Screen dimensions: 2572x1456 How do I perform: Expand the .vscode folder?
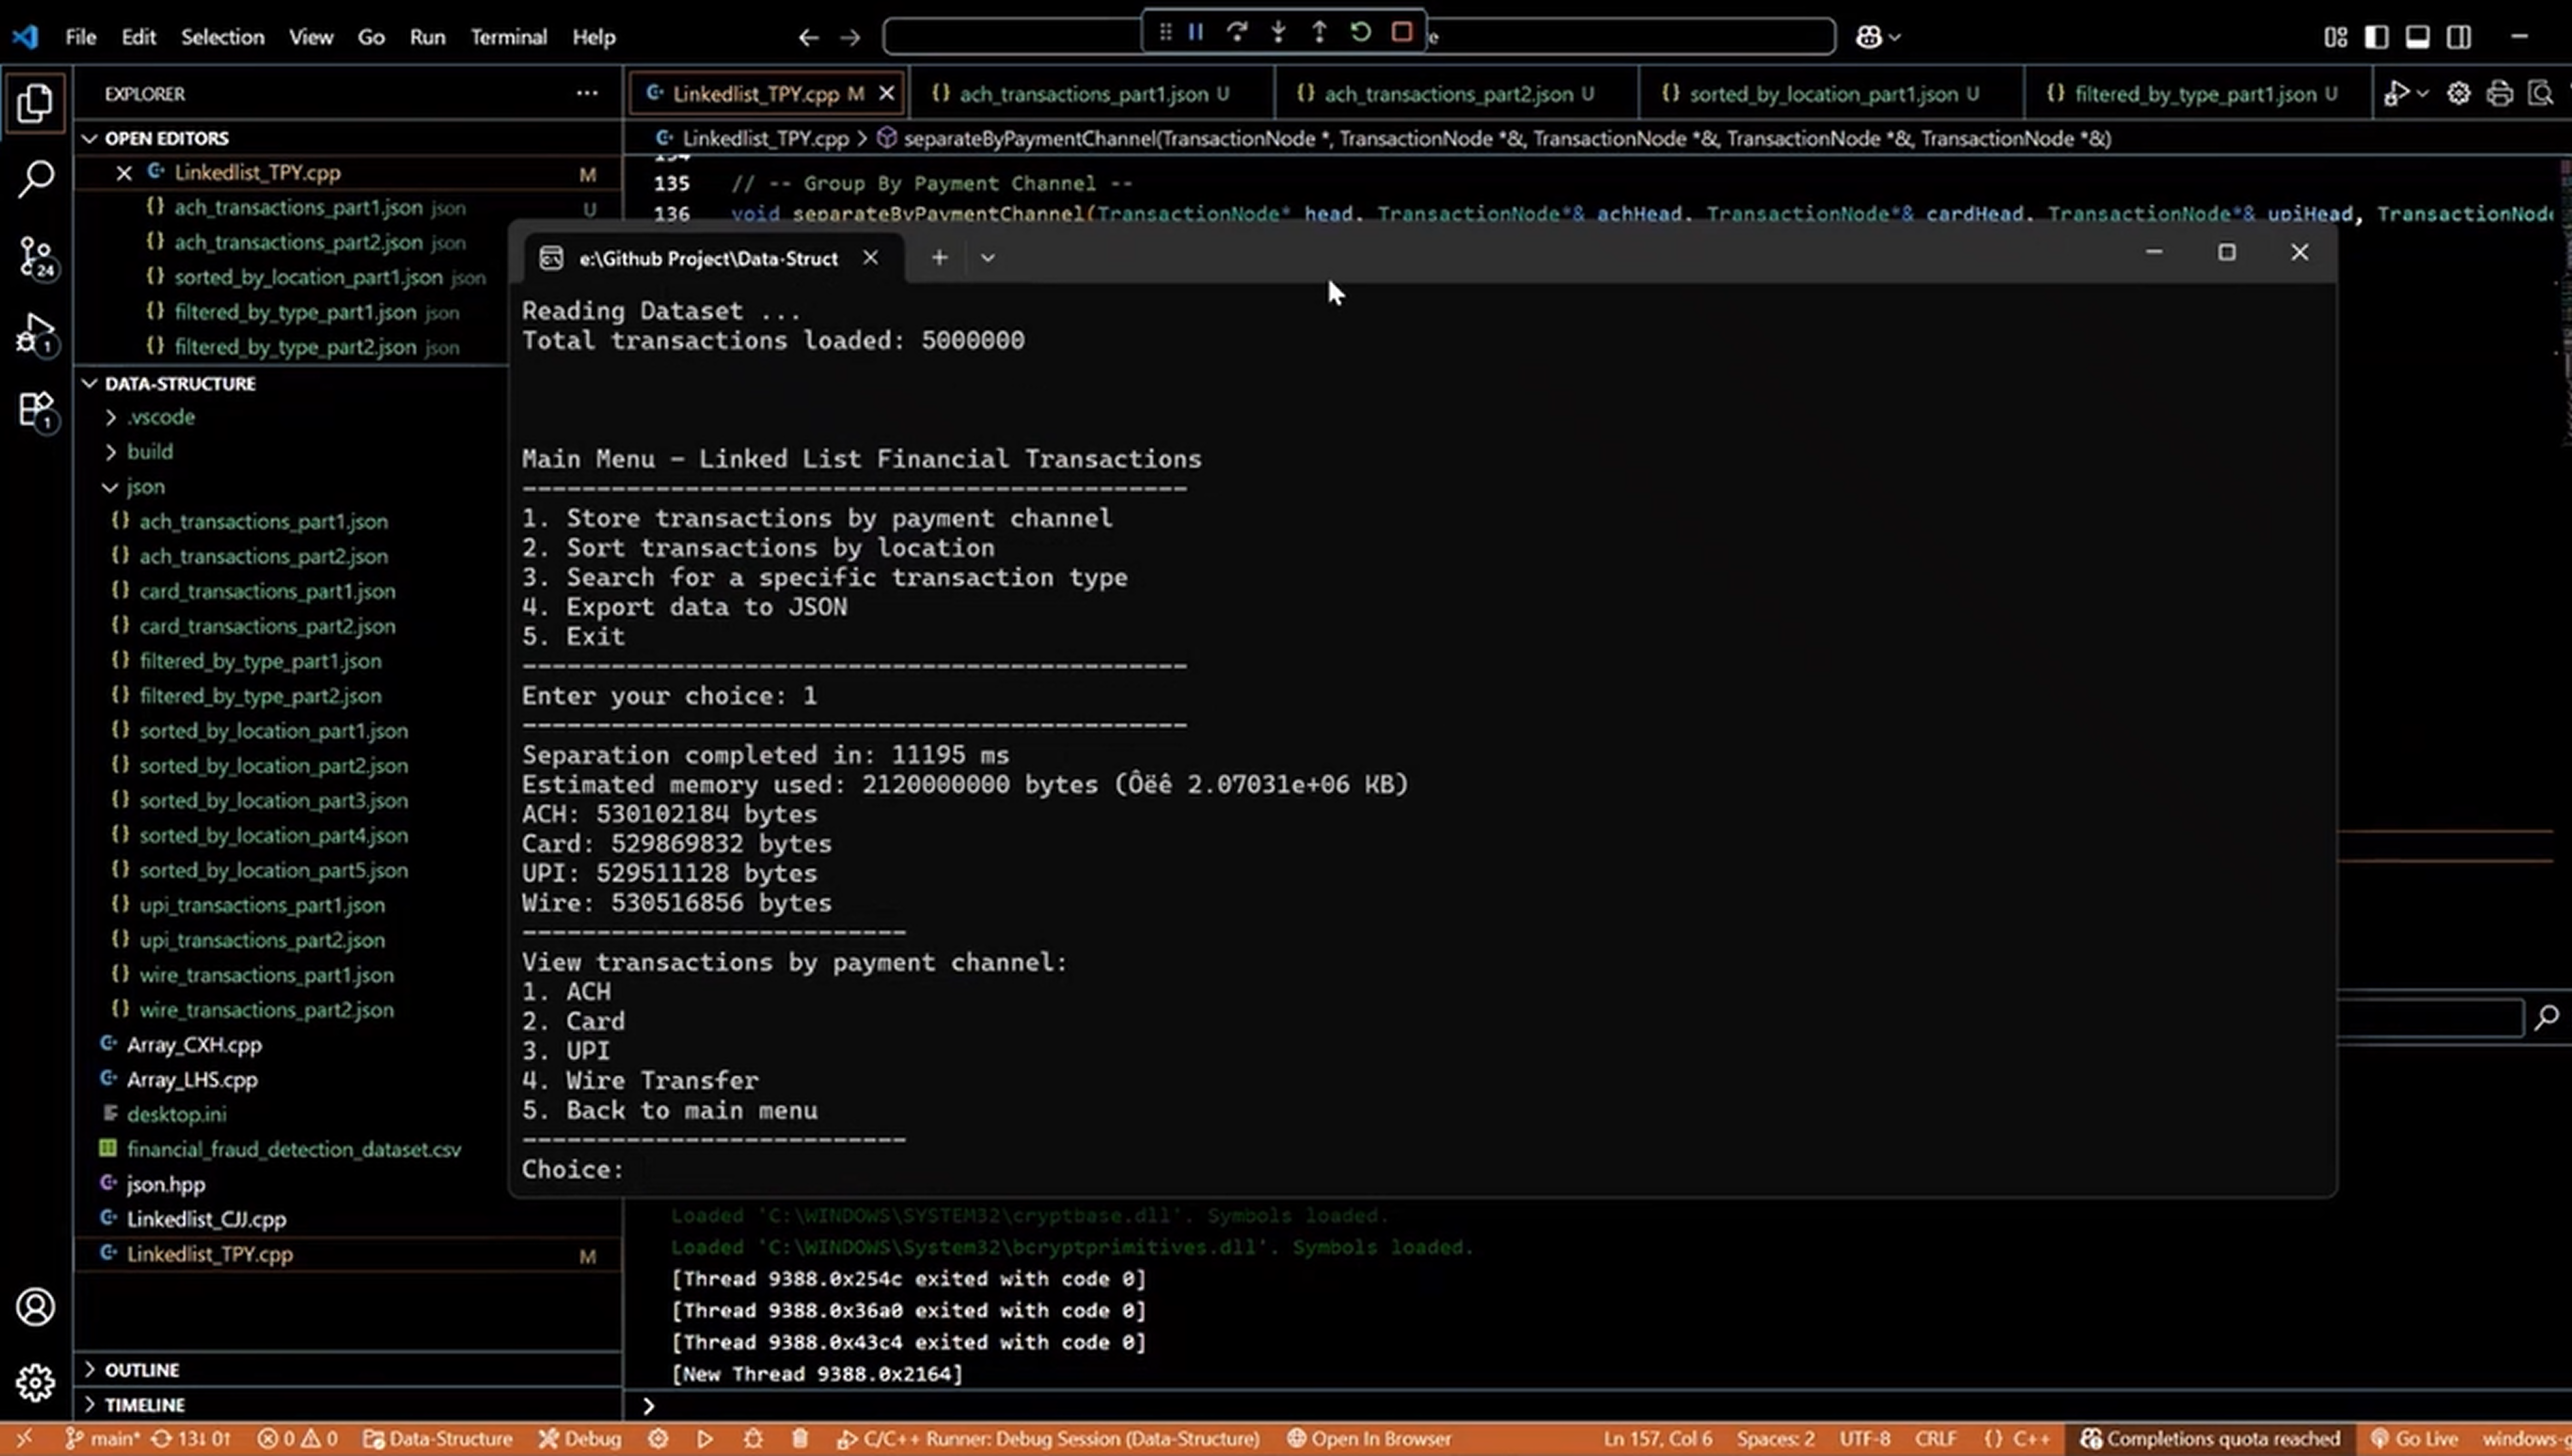[160, 417]
